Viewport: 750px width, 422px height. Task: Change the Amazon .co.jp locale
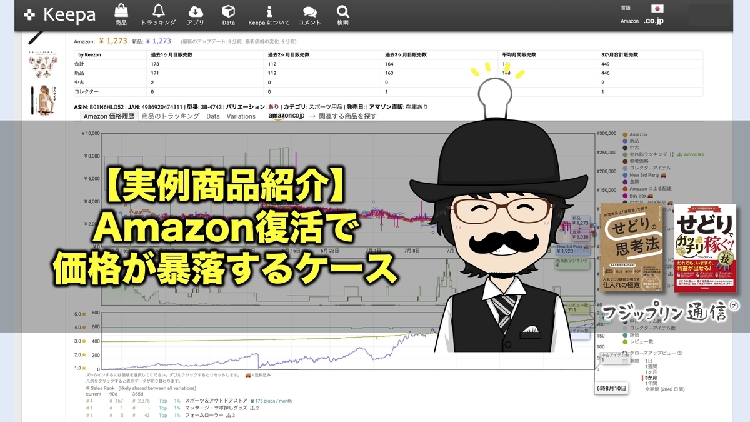click(653, 21)
